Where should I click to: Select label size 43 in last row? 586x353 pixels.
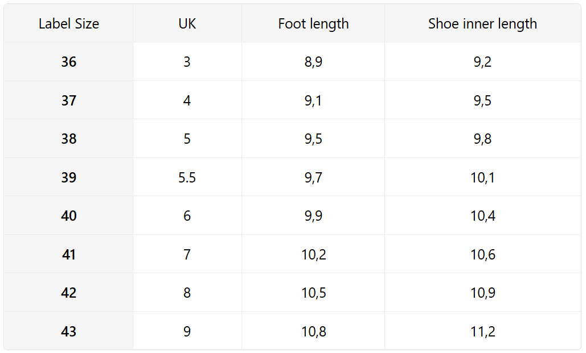68,331
